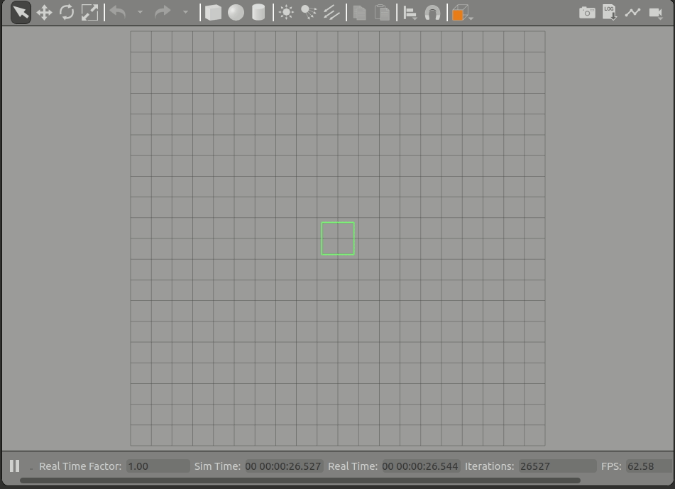Add a directional light
The image size is (675, 489).
click(331, 13)
